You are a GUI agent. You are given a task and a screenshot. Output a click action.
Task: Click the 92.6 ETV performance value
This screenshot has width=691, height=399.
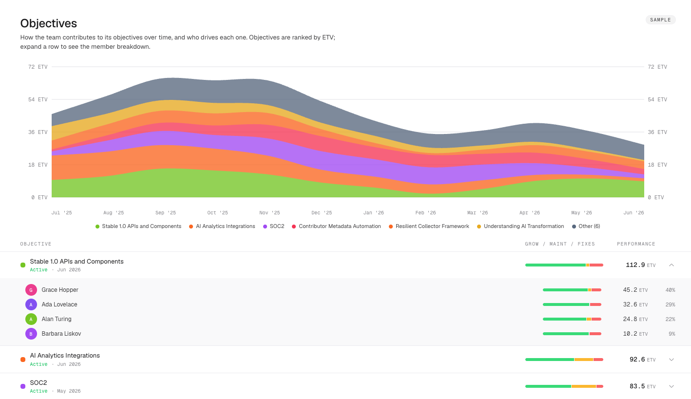point(642,360)
